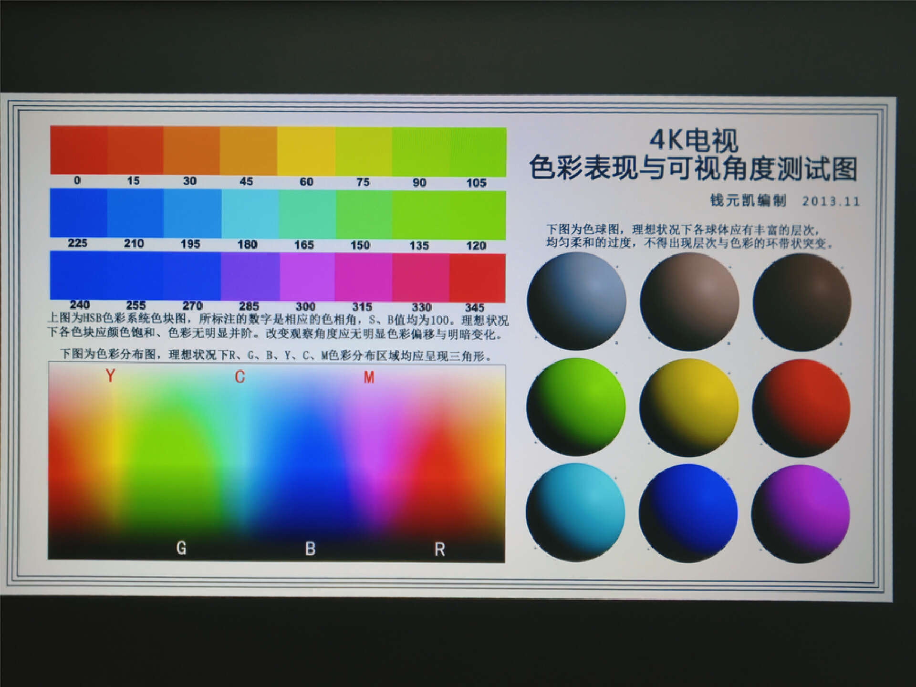
Task: Click the color block above label 45
Action: (x=249, y=150)
